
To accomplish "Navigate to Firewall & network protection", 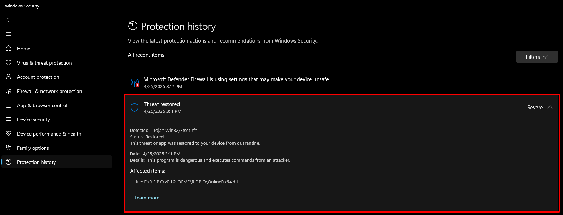I will [x=49, y=91].
